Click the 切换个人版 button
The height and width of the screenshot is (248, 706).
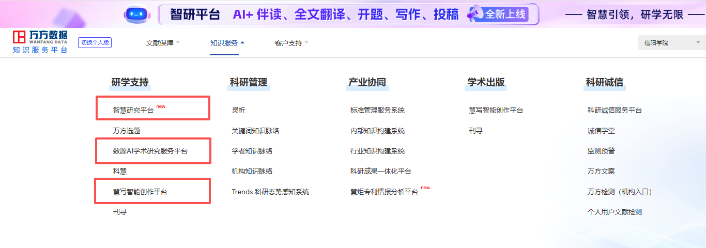tap(95, 43)
